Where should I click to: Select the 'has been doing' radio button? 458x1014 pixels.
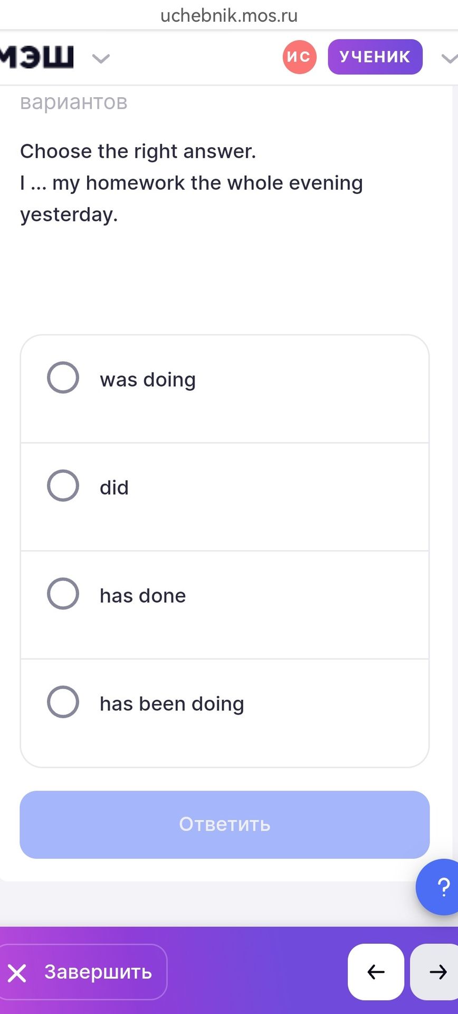pos(63,702)
